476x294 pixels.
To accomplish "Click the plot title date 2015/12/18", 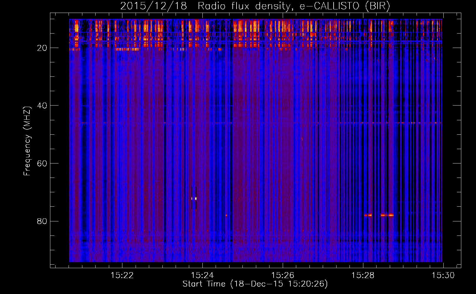I will pyautogui.click(x=154, y=6).
